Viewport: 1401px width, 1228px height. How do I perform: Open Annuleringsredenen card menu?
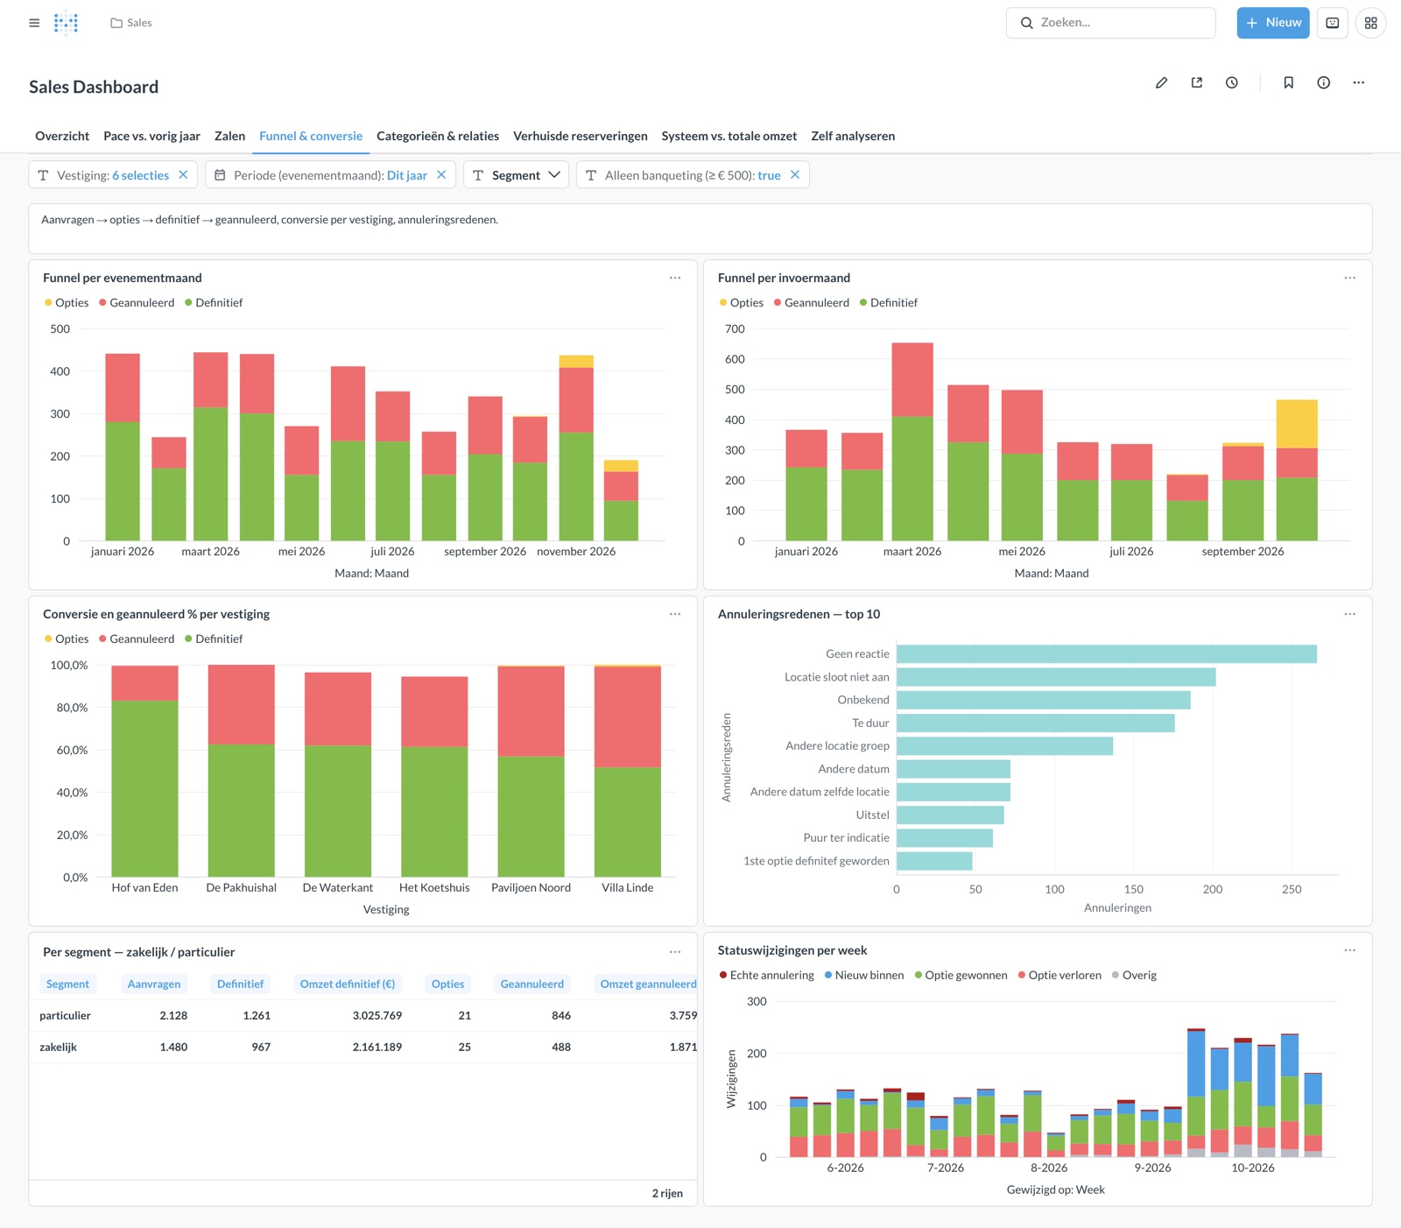[1349, 614]
